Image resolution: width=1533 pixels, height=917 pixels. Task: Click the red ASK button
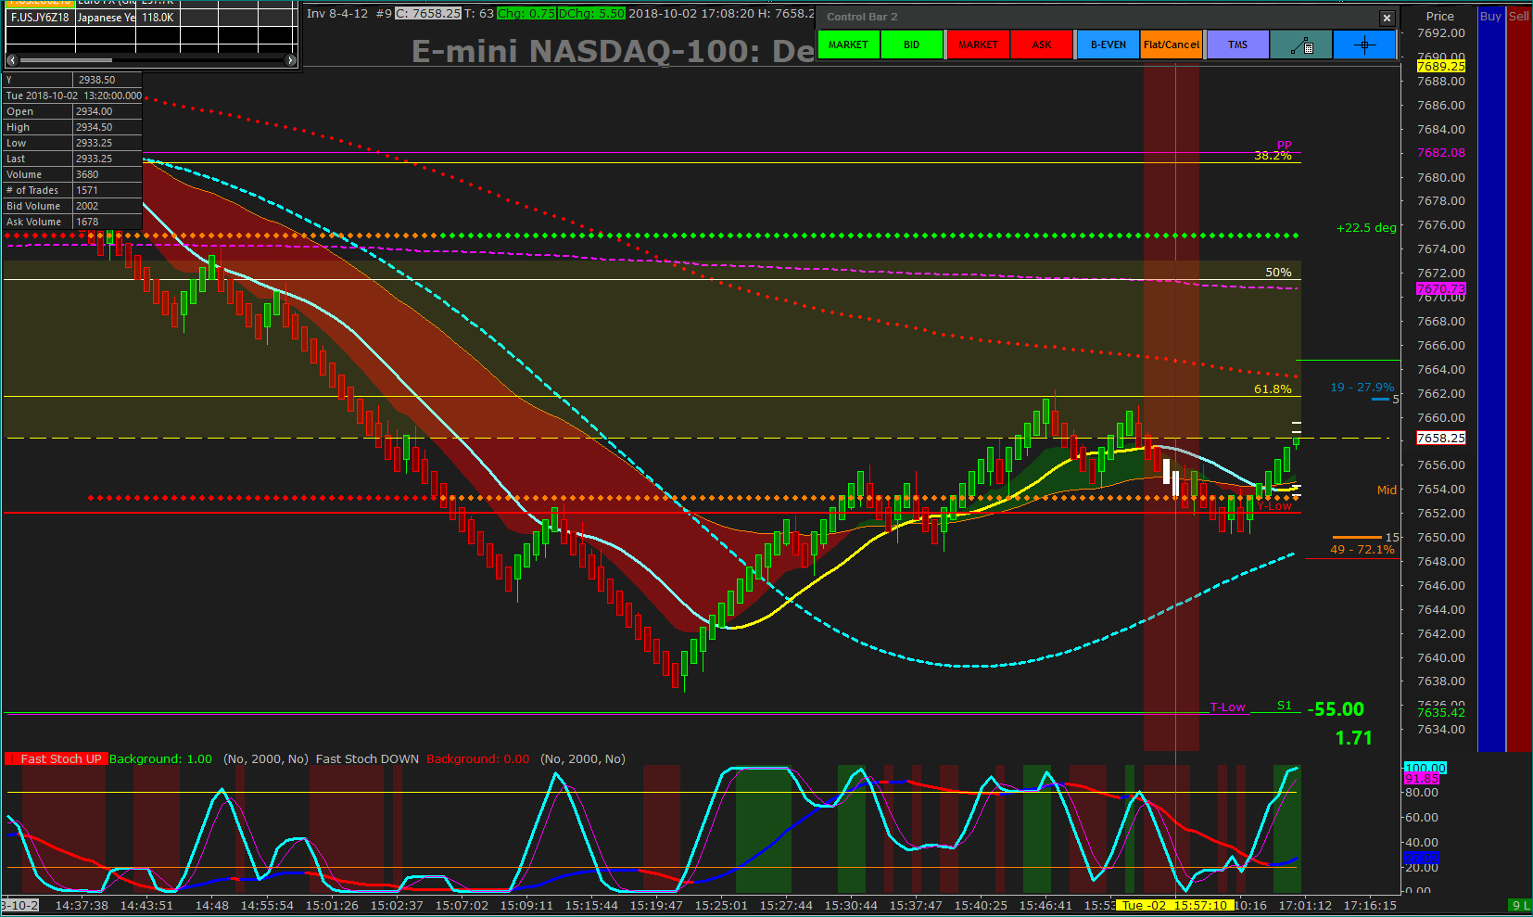pyautogui.click(x=1042, y=45)
